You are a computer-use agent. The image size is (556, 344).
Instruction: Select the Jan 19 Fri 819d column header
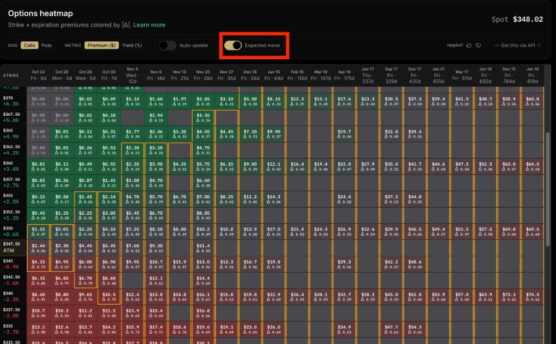[x=532, y=75]
